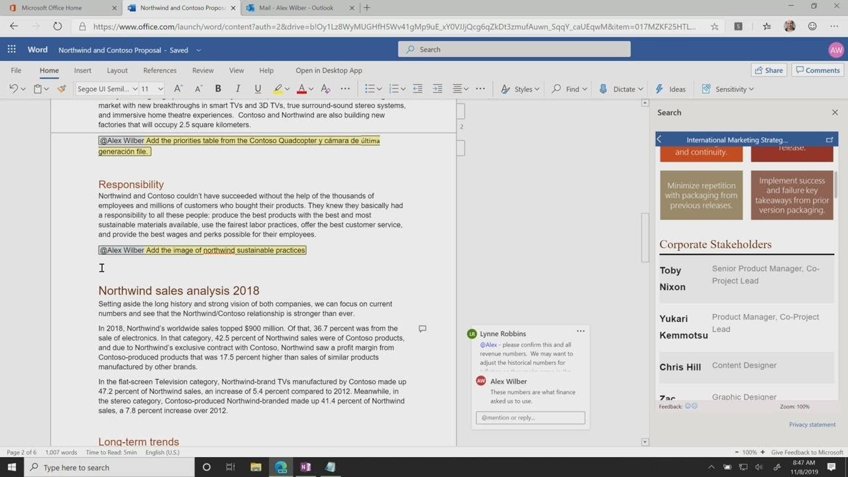
Task: Toggle Underline formatting
Action: click(x=258, y=89)
